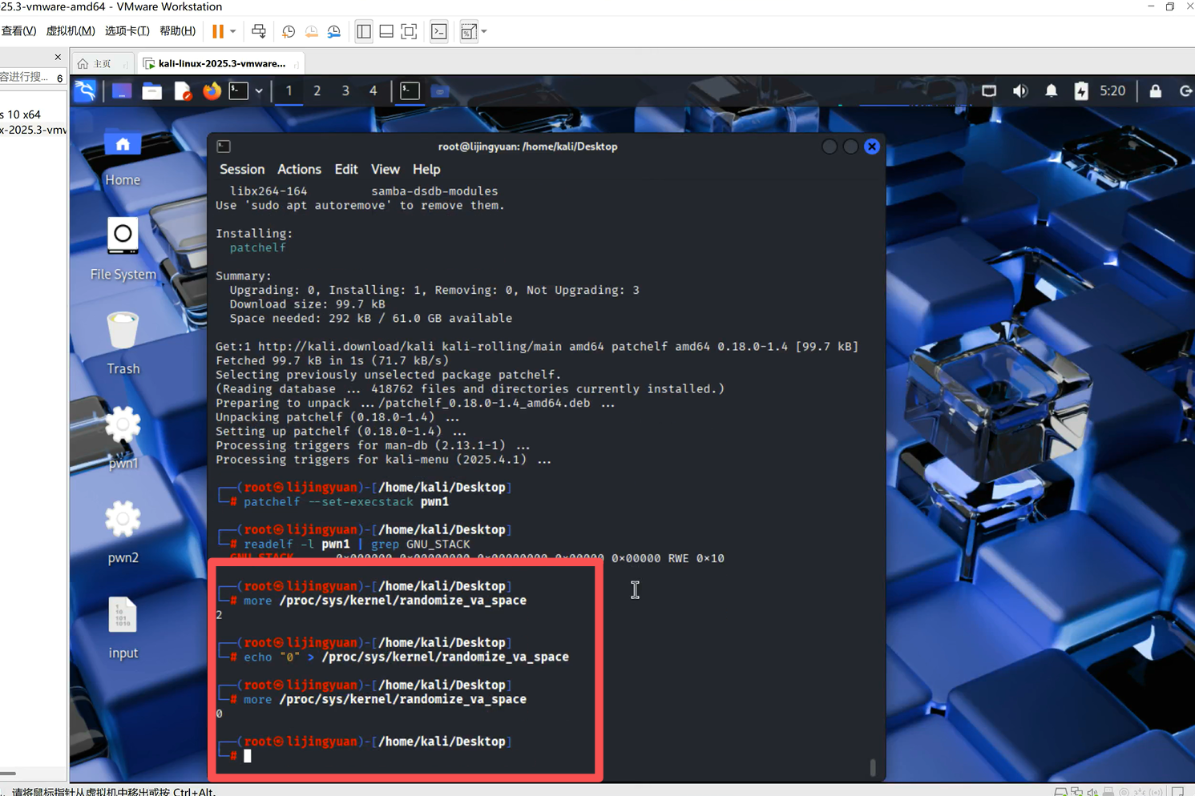1195x796 pixels.
Task: Close the library sidebar panel
Action: (x=58, y=57)
